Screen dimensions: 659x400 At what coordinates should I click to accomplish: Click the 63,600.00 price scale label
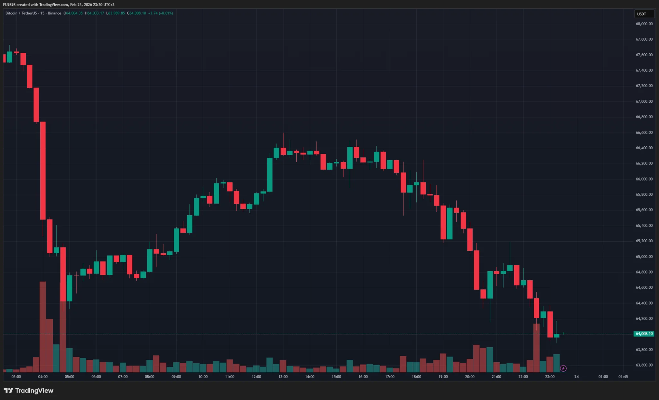pyautogui.click(x=644, y=365)
